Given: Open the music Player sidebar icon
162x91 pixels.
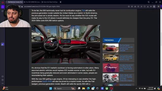Looking at the screenshot, I should [x=3, y=44].
